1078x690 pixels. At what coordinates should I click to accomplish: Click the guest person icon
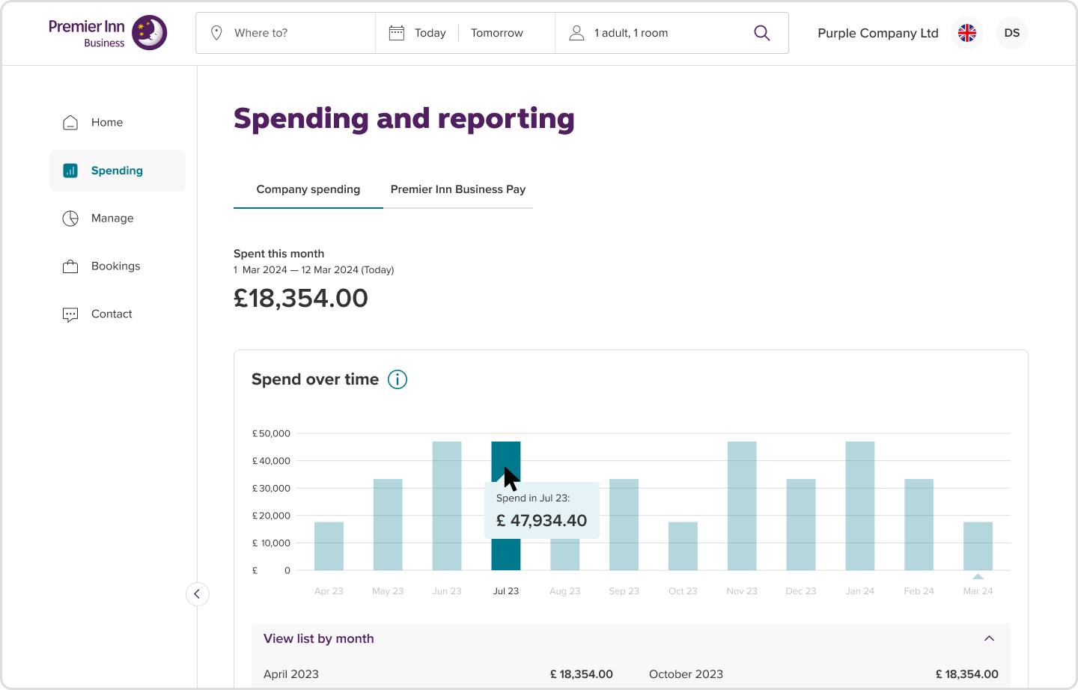pyautogui.click(x=576, y=33)
